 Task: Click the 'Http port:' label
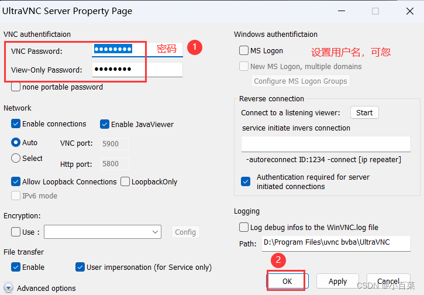76,164
